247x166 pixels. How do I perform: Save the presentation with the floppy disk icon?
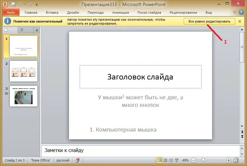(13, 5)
